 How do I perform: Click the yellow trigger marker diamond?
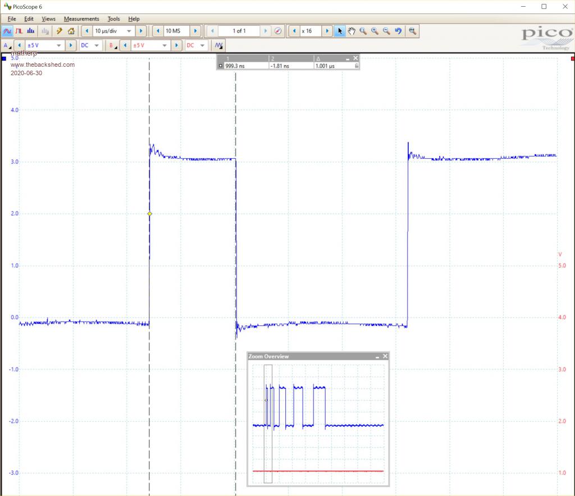coord(149,214)
